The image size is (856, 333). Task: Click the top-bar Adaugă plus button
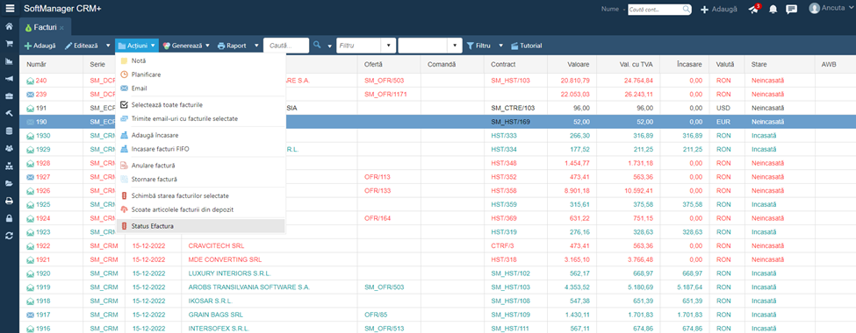pyautogui.click(x=719, y=10)
